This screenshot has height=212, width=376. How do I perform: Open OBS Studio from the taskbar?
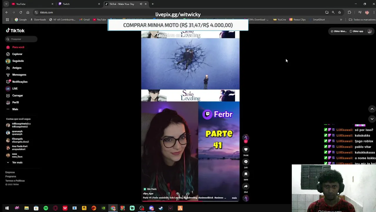142,208
